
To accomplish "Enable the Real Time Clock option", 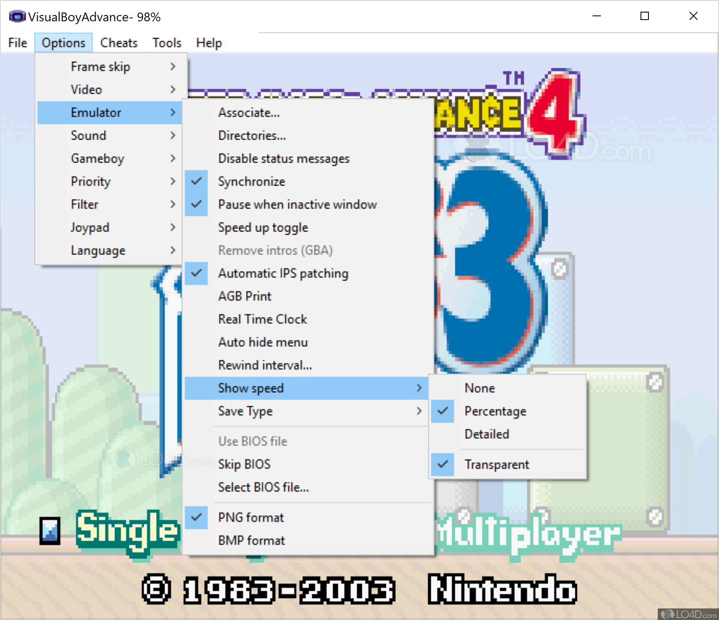I will [x=262, y=319].
